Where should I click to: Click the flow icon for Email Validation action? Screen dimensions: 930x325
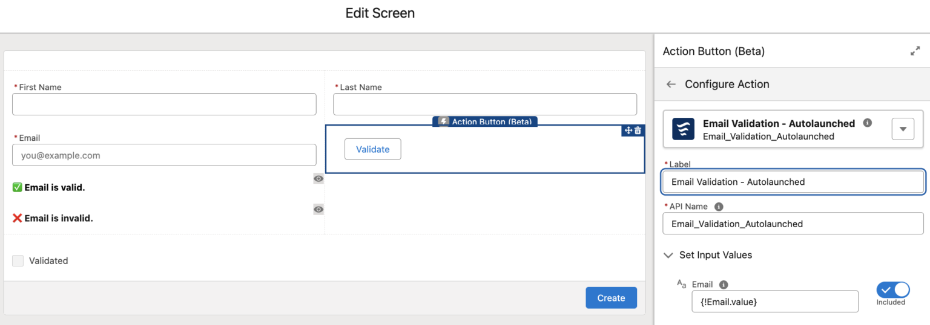tap(683, 129)
